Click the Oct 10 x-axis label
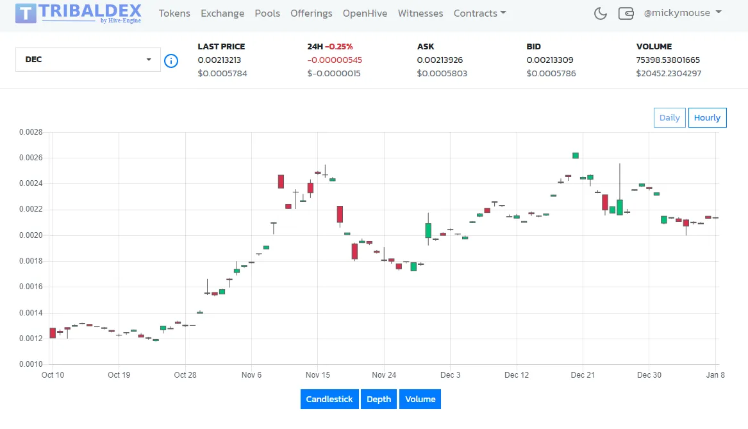 click(x=53, y=375)
